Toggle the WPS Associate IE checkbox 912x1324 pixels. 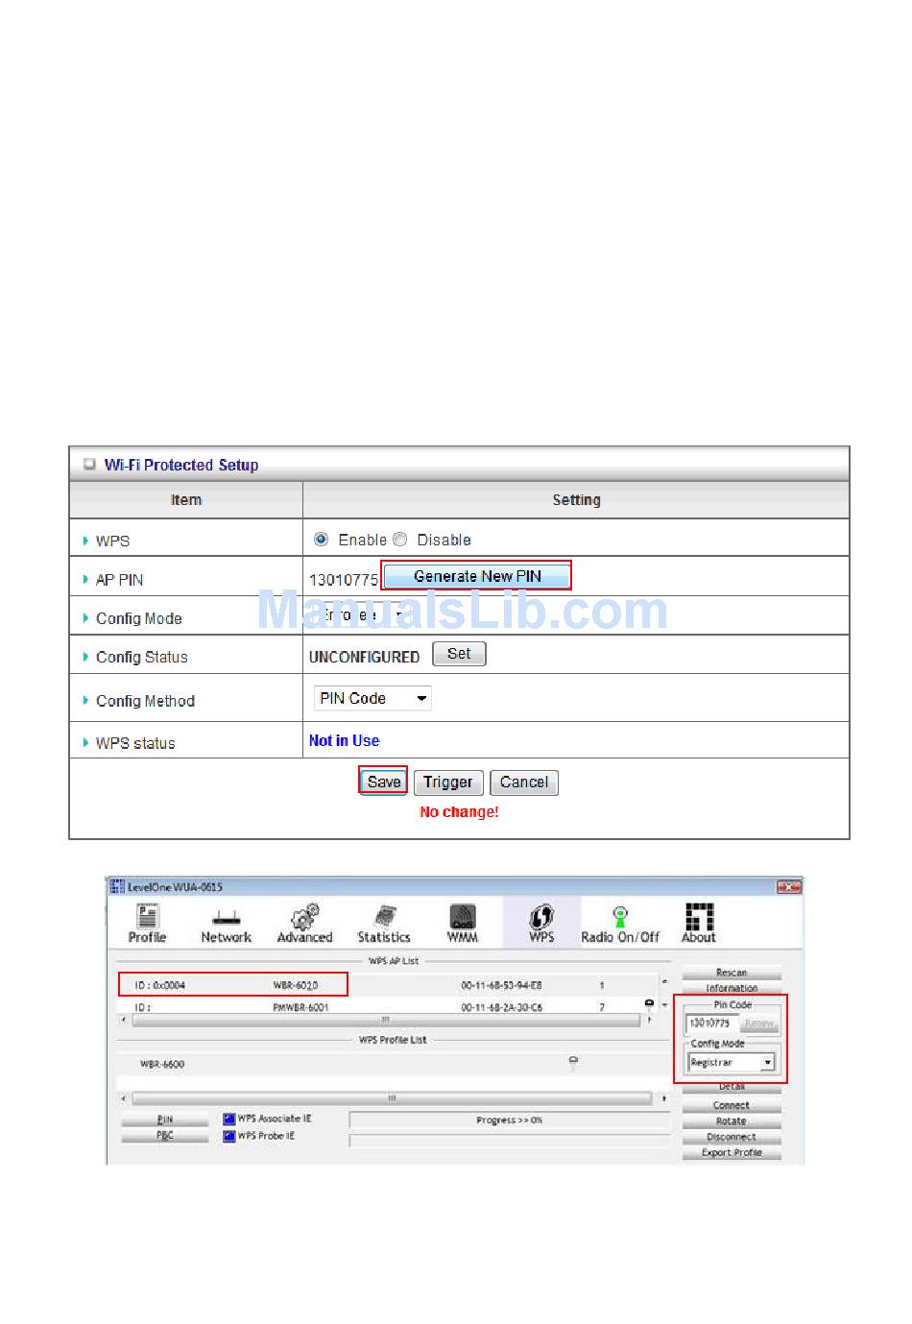tap(229, 1119)
